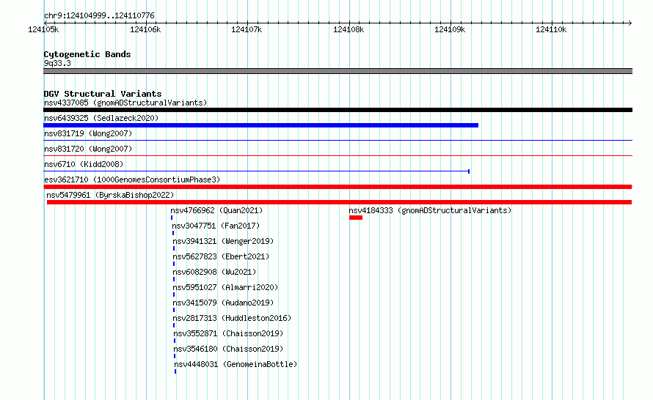Open esv3621710 (1000GenomesConsortiumPhase3) label
Image resolution: width=653 pixels, height=400 pixels.
(x=132, y=179)
